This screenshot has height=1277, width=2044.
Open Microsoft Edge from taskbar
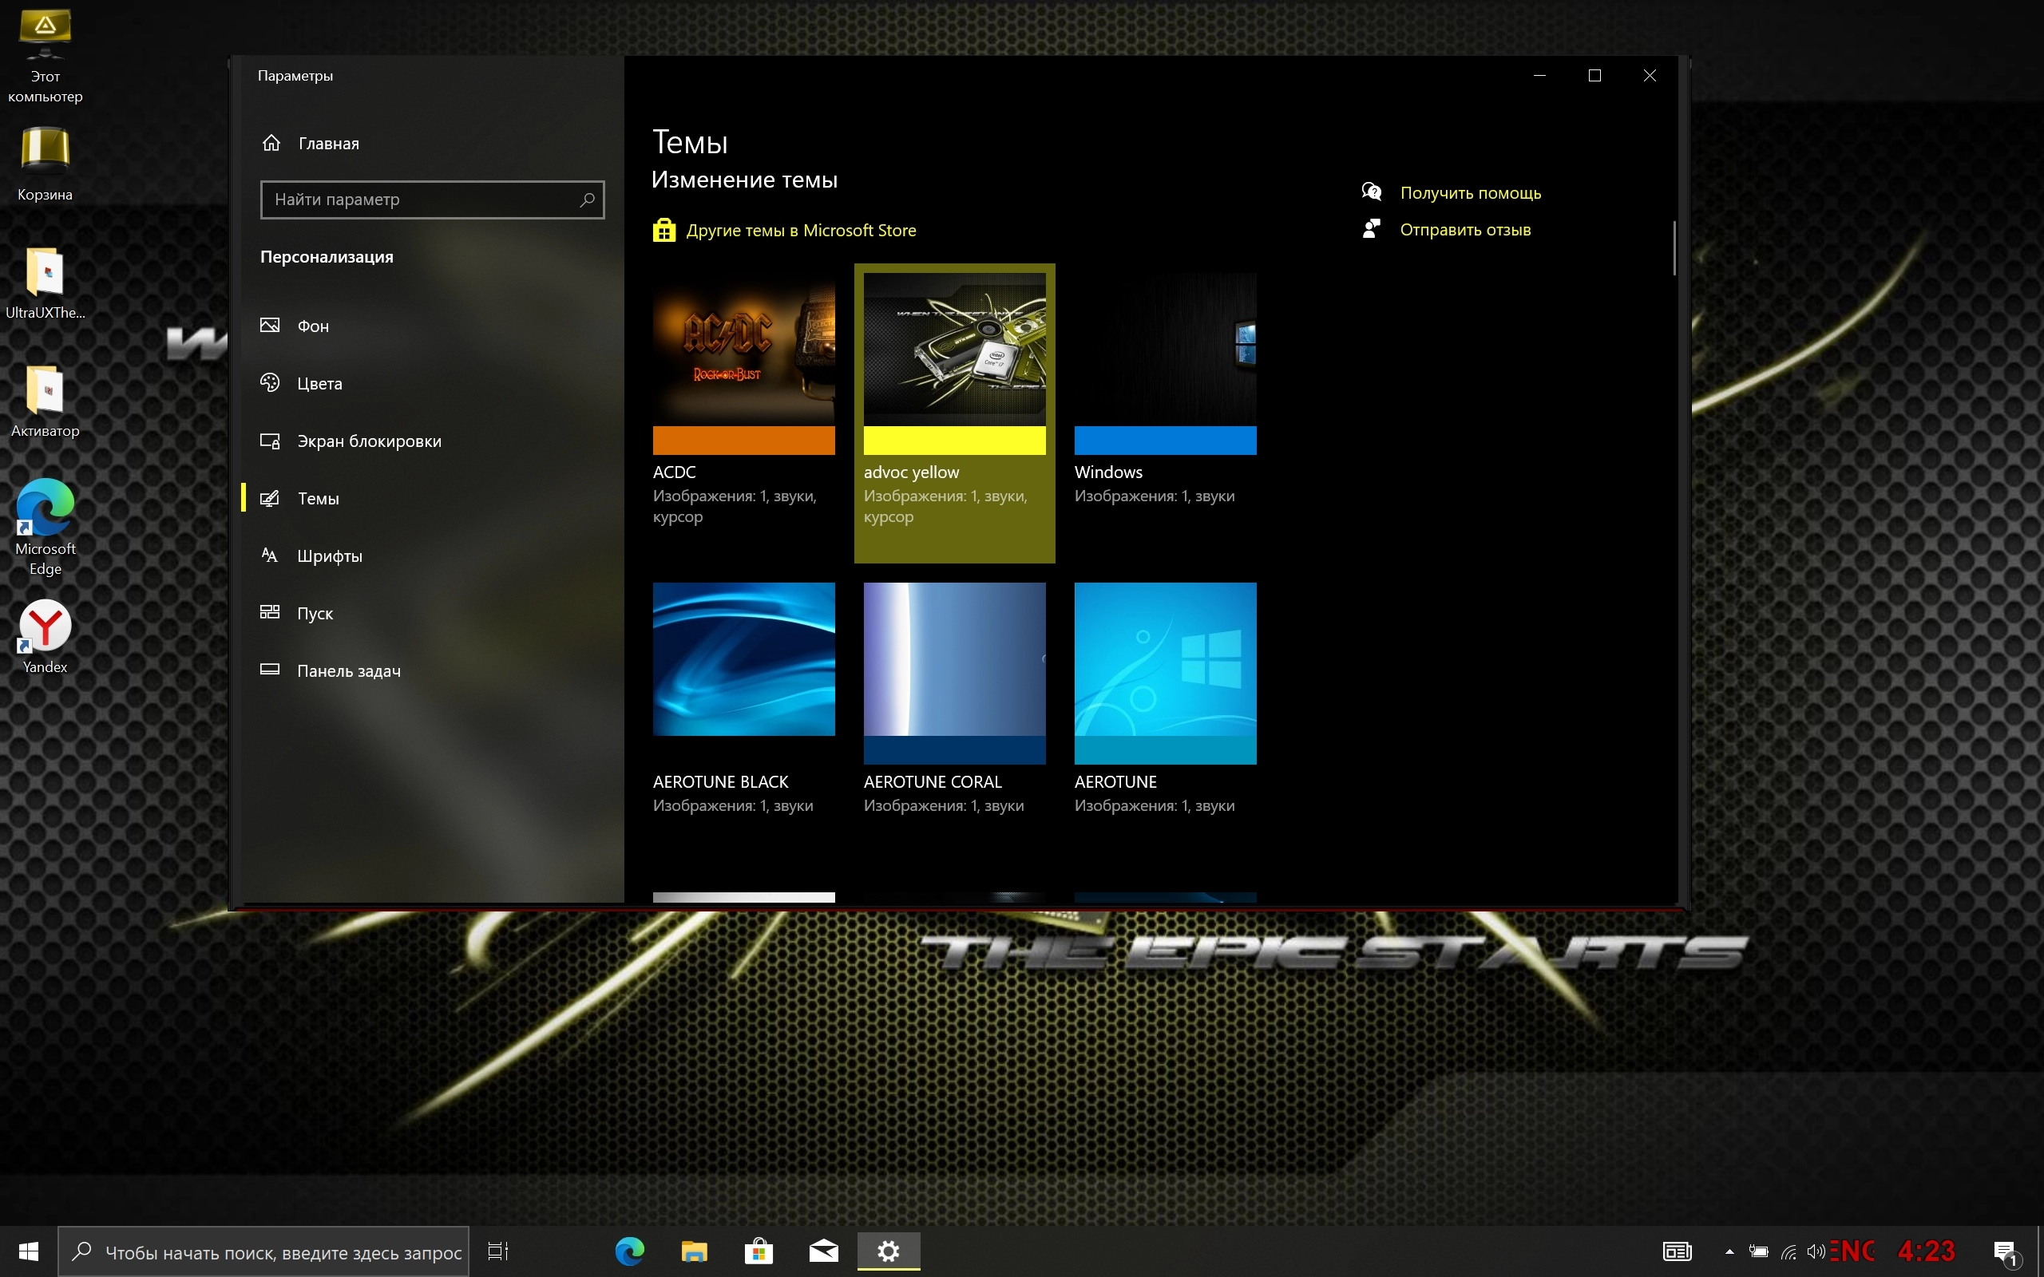(629, 1251)
